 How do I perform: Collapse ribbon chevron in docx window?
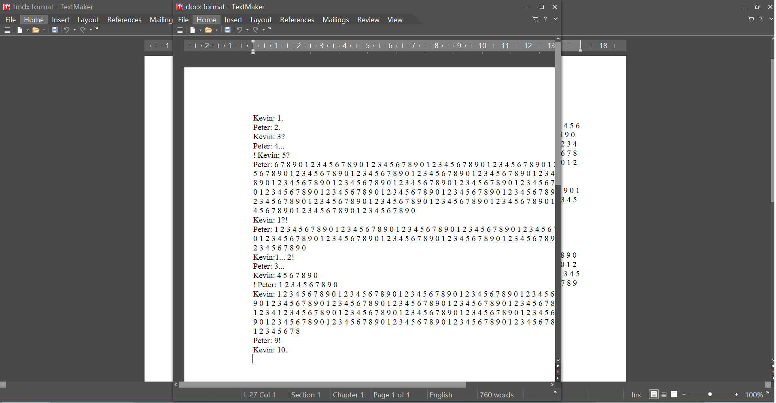click(555, 19)
